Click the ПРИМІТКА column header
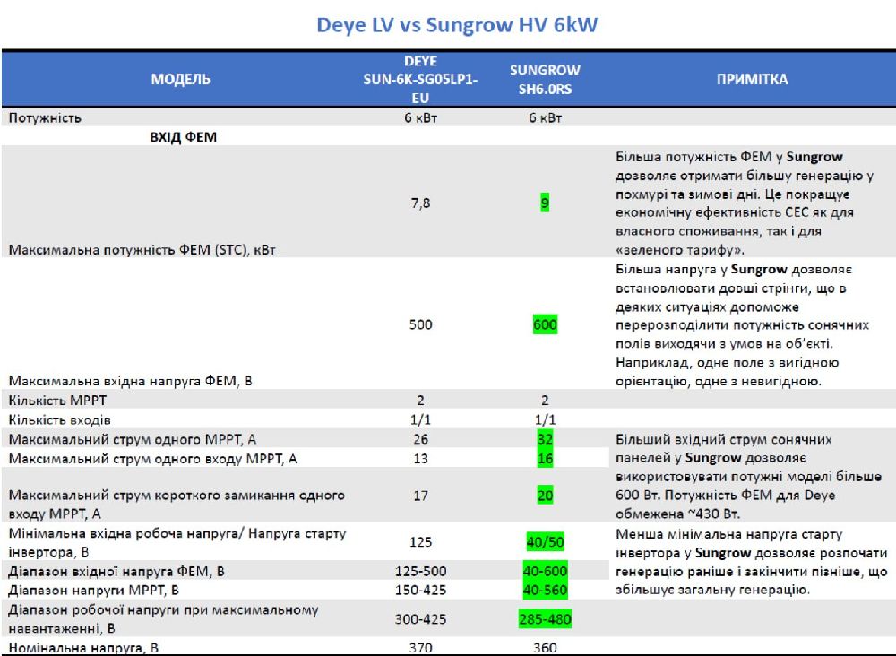The image size is (896, 656). [x=752, y=80]
